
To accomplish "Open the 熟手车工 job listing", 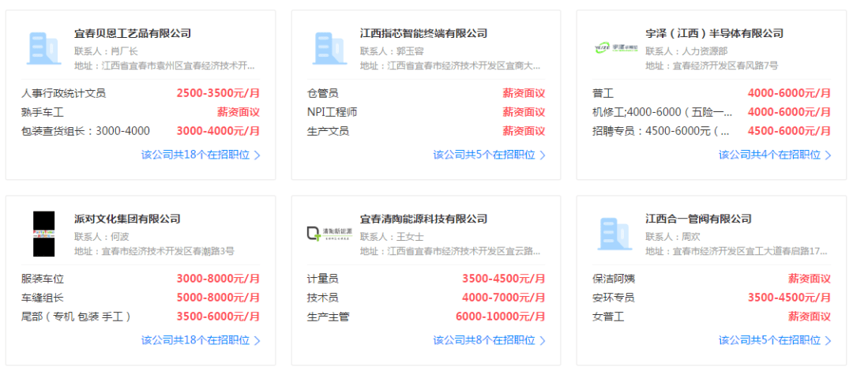I will pos(43,113).
